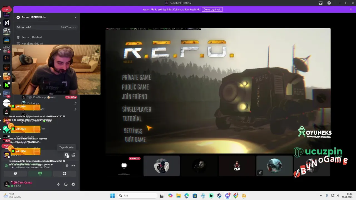356x200 pixels.
Task: Select the streaming YAYINDA participant tile
Action: tap(124, 166)
